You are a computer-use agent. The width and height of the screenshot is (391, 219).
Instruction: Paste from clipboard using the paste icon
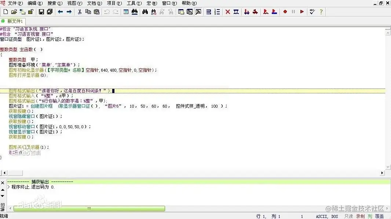(96, 12)
